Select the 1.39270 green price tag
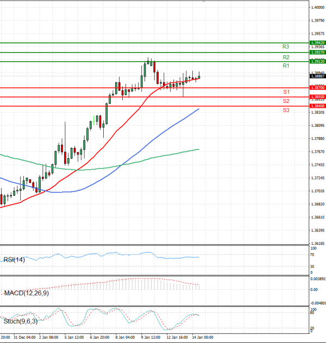Image resolution: width=326 pixels, height=343 pixels. [x=317, y=53]
